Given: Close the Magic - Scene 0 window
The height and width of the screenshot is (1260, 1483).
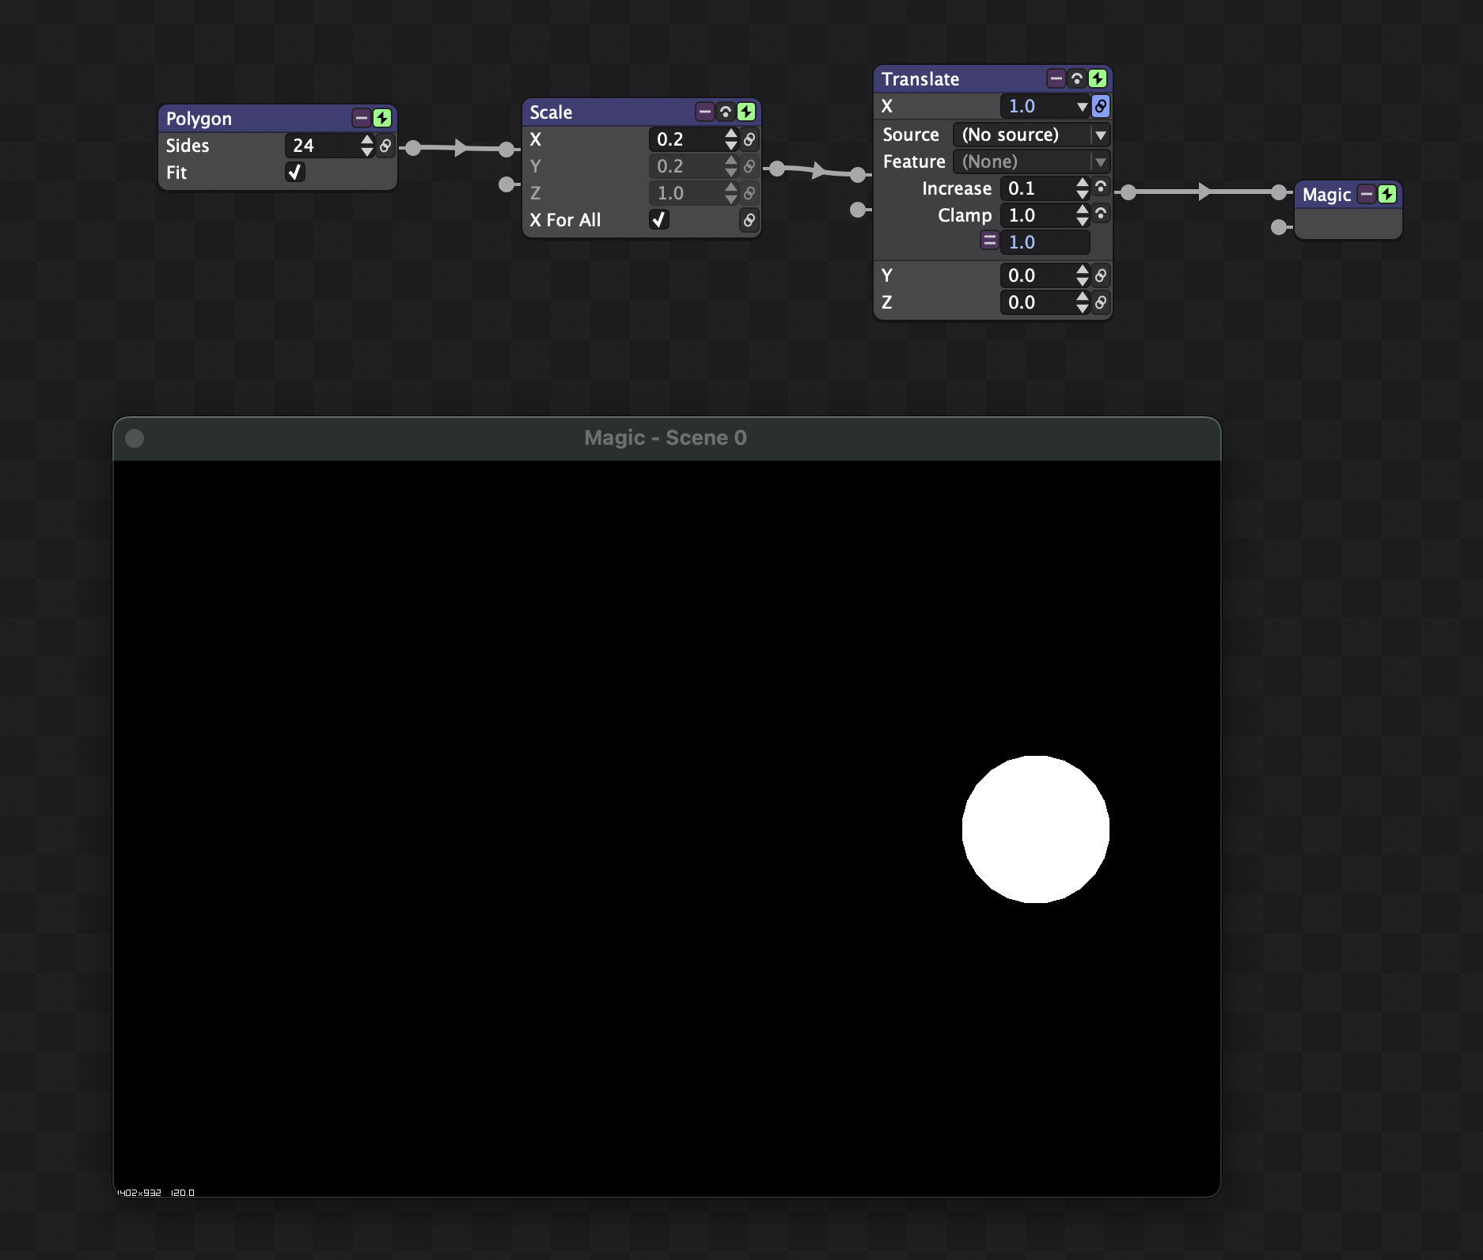Looking at the screenshot, I should pos(135,438).
